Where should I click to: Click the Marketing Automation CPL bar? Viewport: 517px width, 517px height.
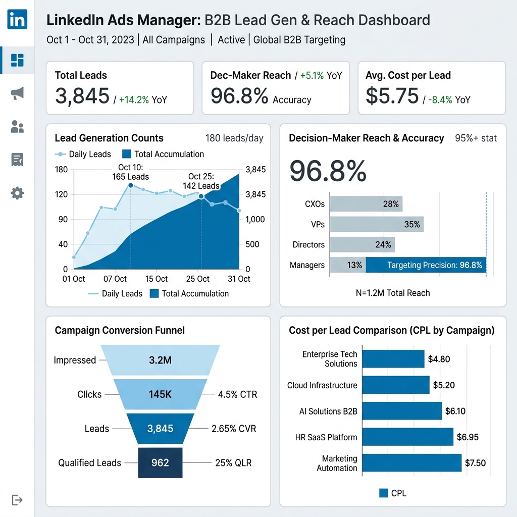[412, 463]
